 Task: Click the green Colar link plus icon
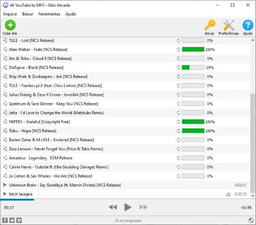coord(10,25)
